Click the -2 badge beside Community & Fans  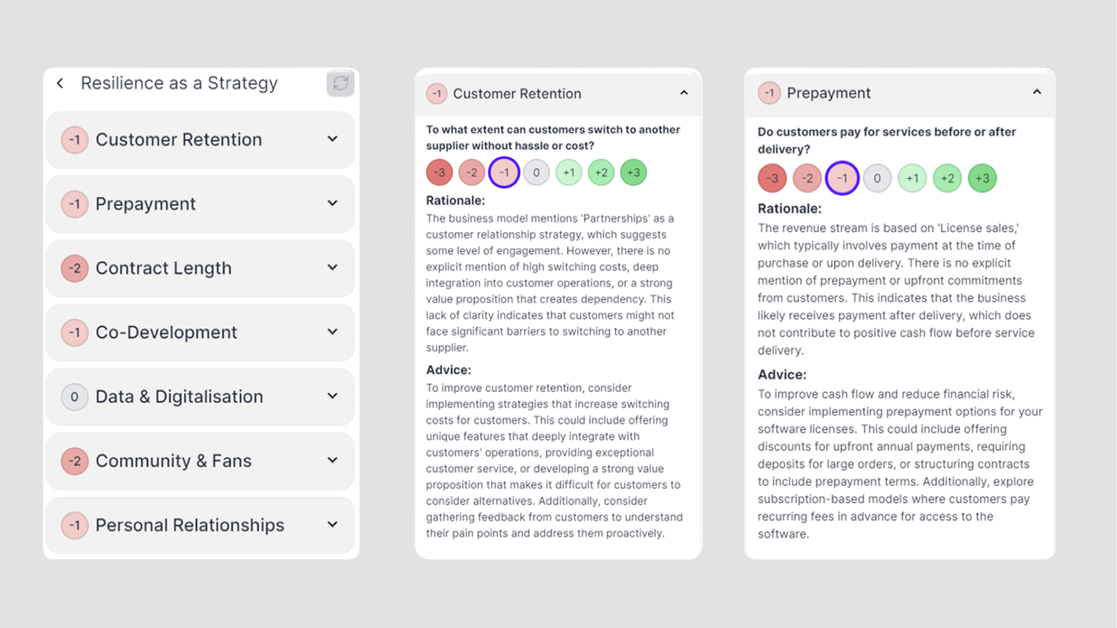click(74, 461)
